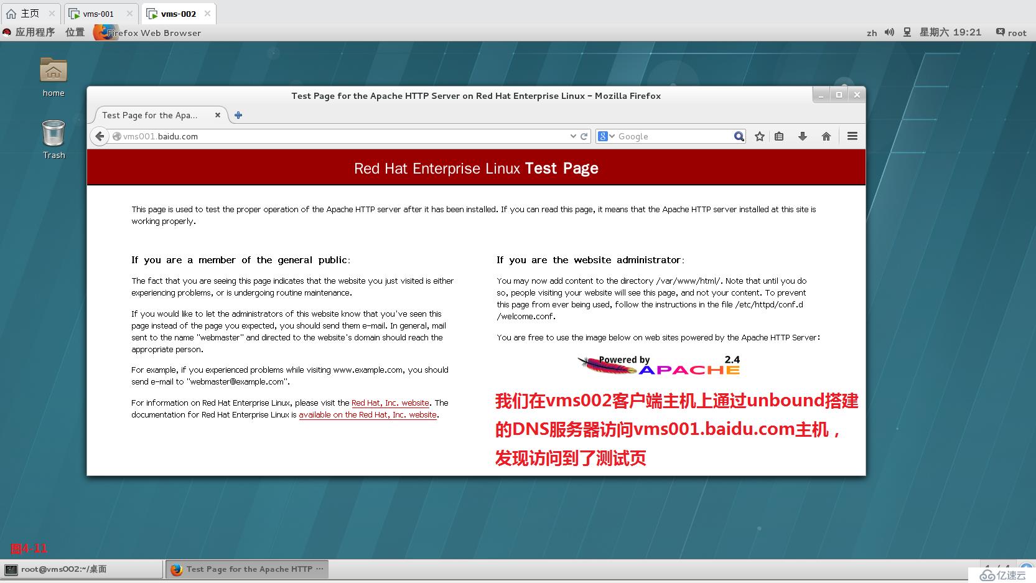Open the Firefox hamburger menu

click(852, 136)
